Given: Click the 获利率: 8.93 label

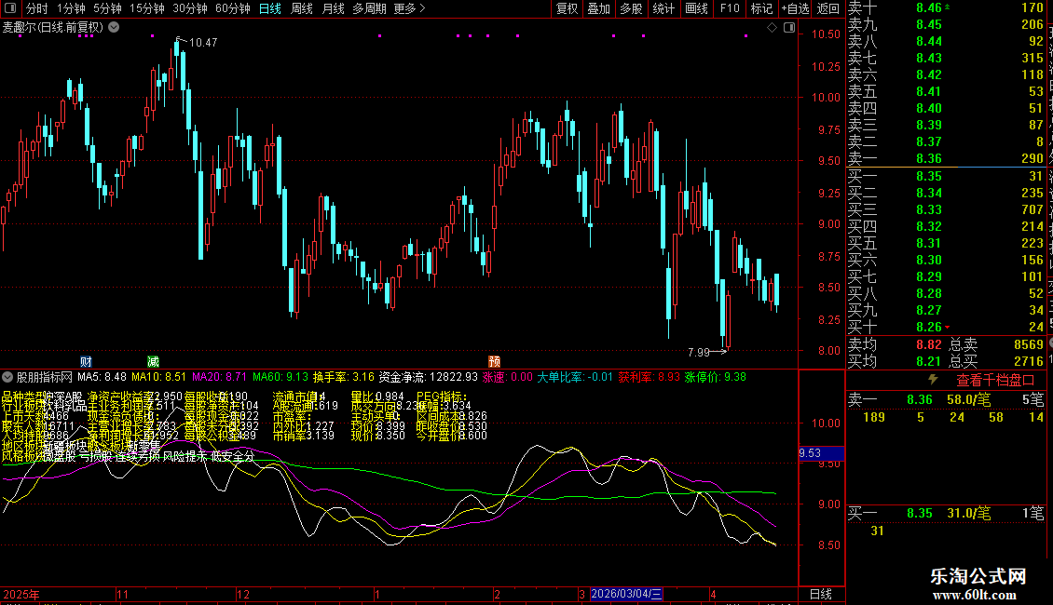Looking at the screenshot, I should coord(649,377).
